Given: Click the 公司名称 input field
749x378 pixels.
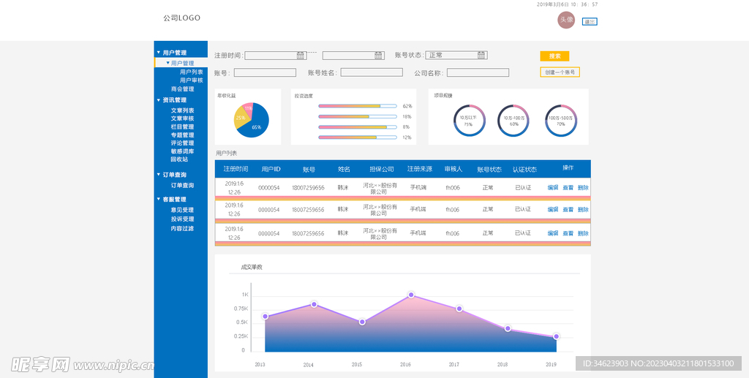Looking at the screenshot, I should click(478, 72).
